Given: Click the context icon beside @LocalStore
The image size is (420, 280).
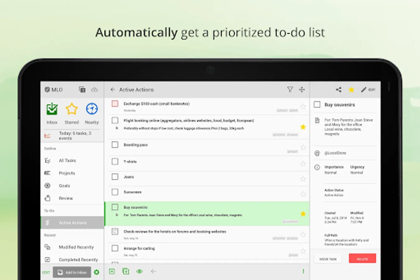Looking at the screenshot, I should pyautogui.click(x=317, y=153).
